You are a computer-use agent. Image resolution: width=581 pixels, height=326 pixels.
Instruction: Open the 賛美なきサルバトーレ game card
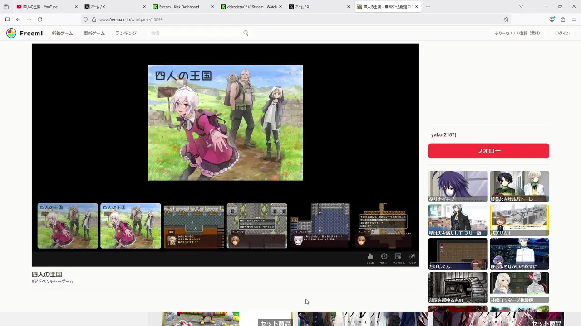pyautogui.click(x=519, y=187)
